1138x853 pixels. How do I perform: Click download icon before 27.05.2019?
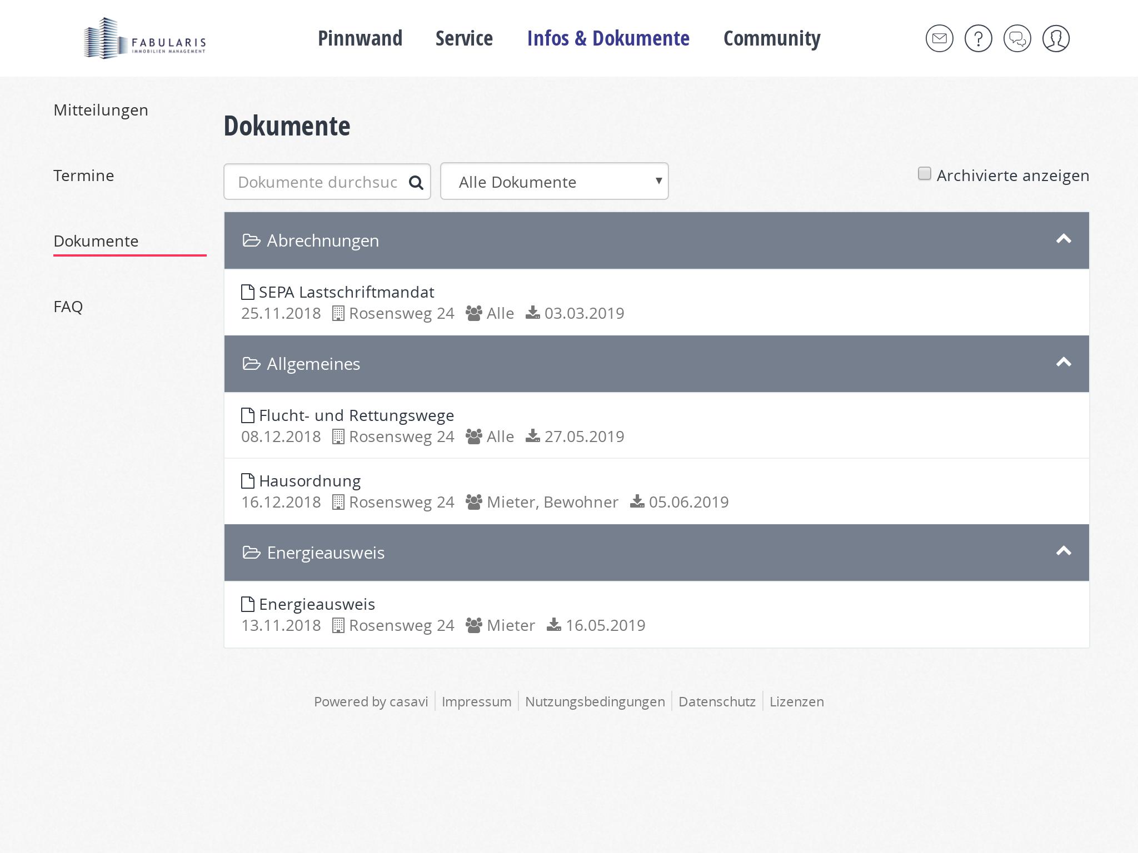pyautogui.click(x=533, y=436)
